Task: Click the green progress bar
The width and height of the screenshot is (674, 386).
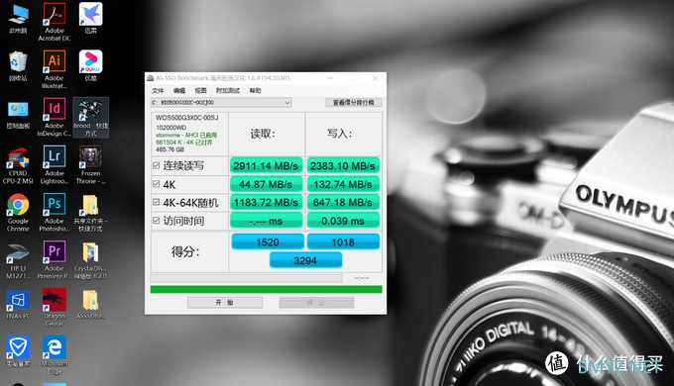Action: tap(266, 289)
